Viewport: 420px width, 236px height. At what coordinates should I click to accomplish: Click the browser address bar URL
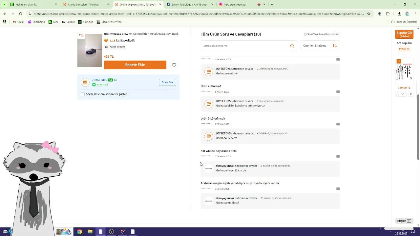[x=199, y=14]
